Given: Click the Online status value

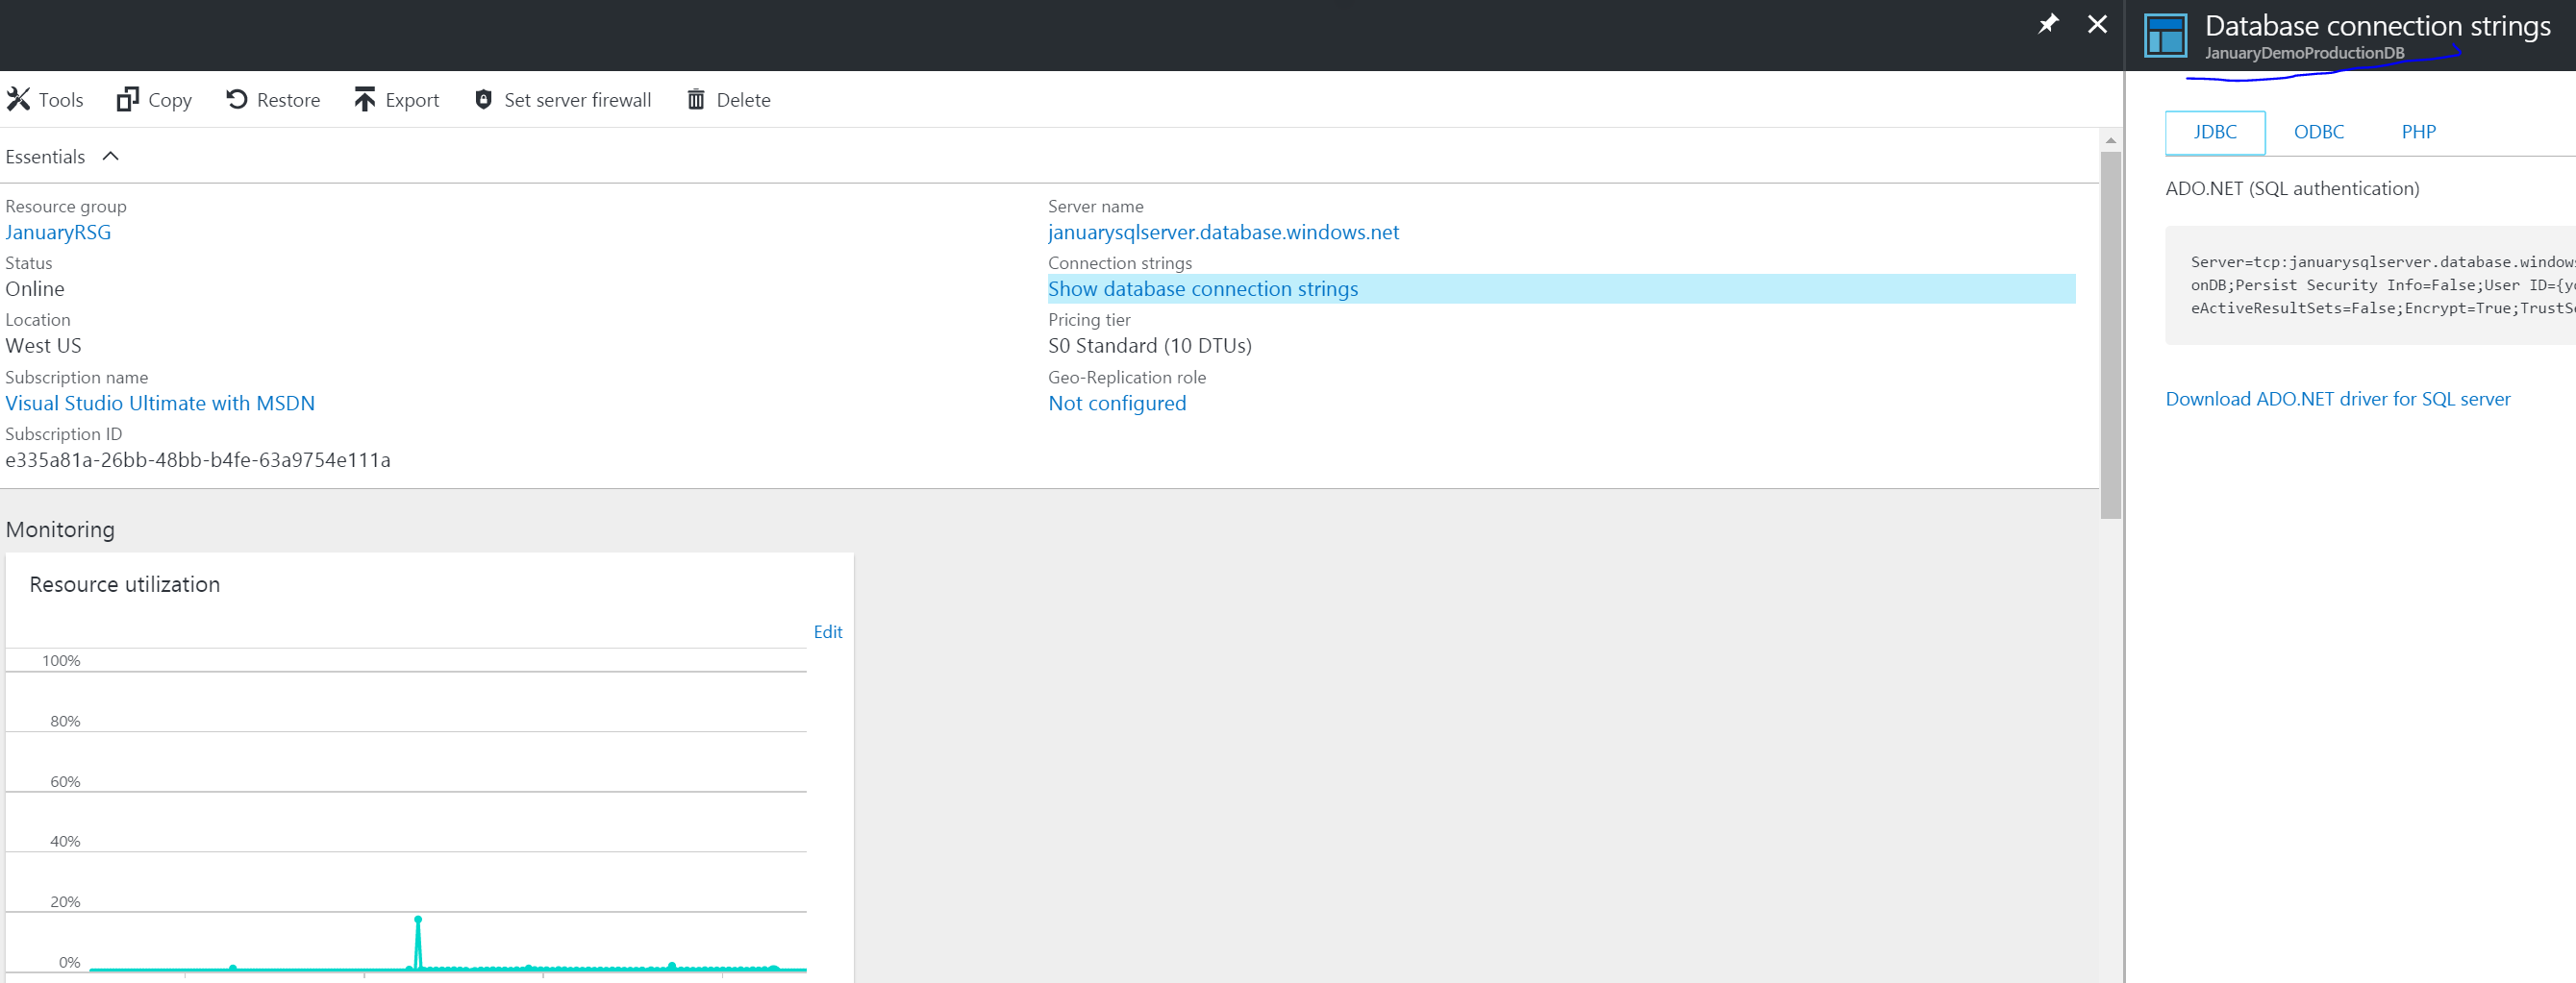Looking at the screenshot, I should pos(35,288).
